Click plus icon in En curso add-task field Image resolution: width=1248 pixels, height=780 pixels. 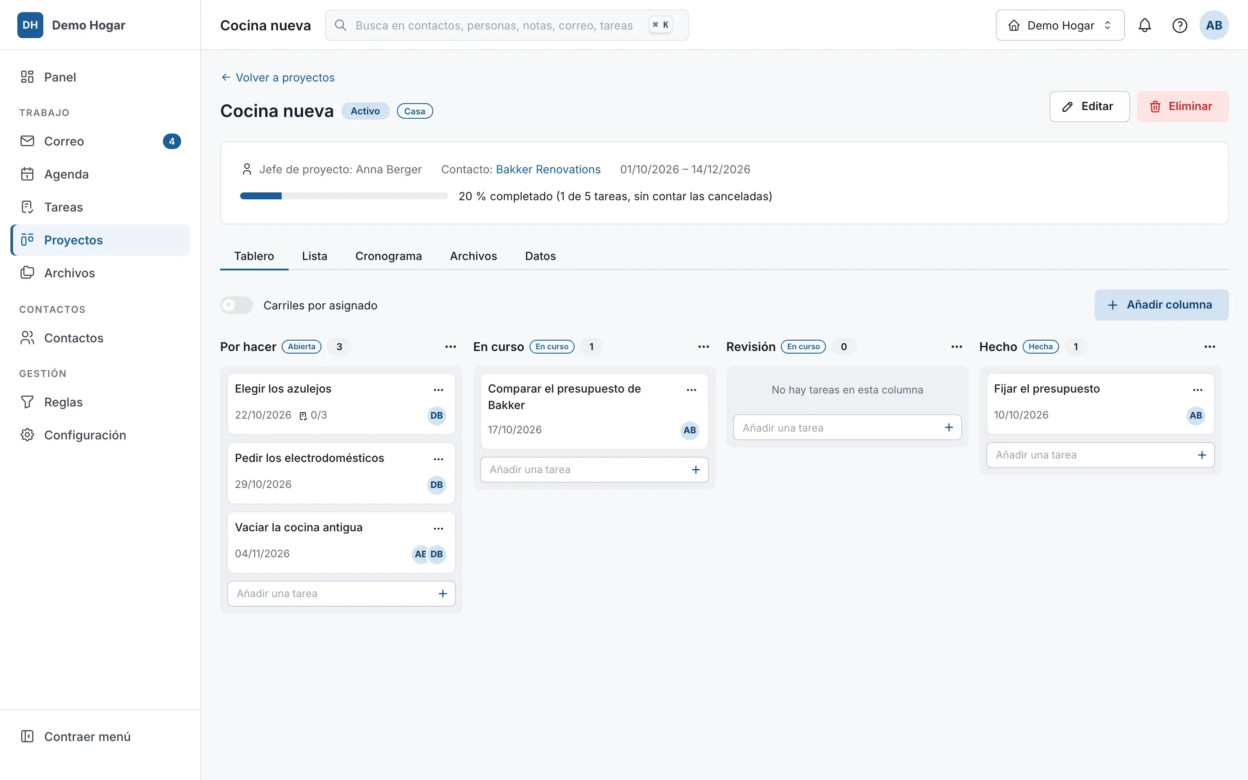pyautogui.click(x=695, y=469)
